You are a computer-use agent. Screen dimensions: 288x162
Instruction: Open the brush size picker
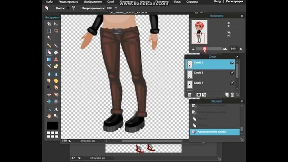pos(73,8)
